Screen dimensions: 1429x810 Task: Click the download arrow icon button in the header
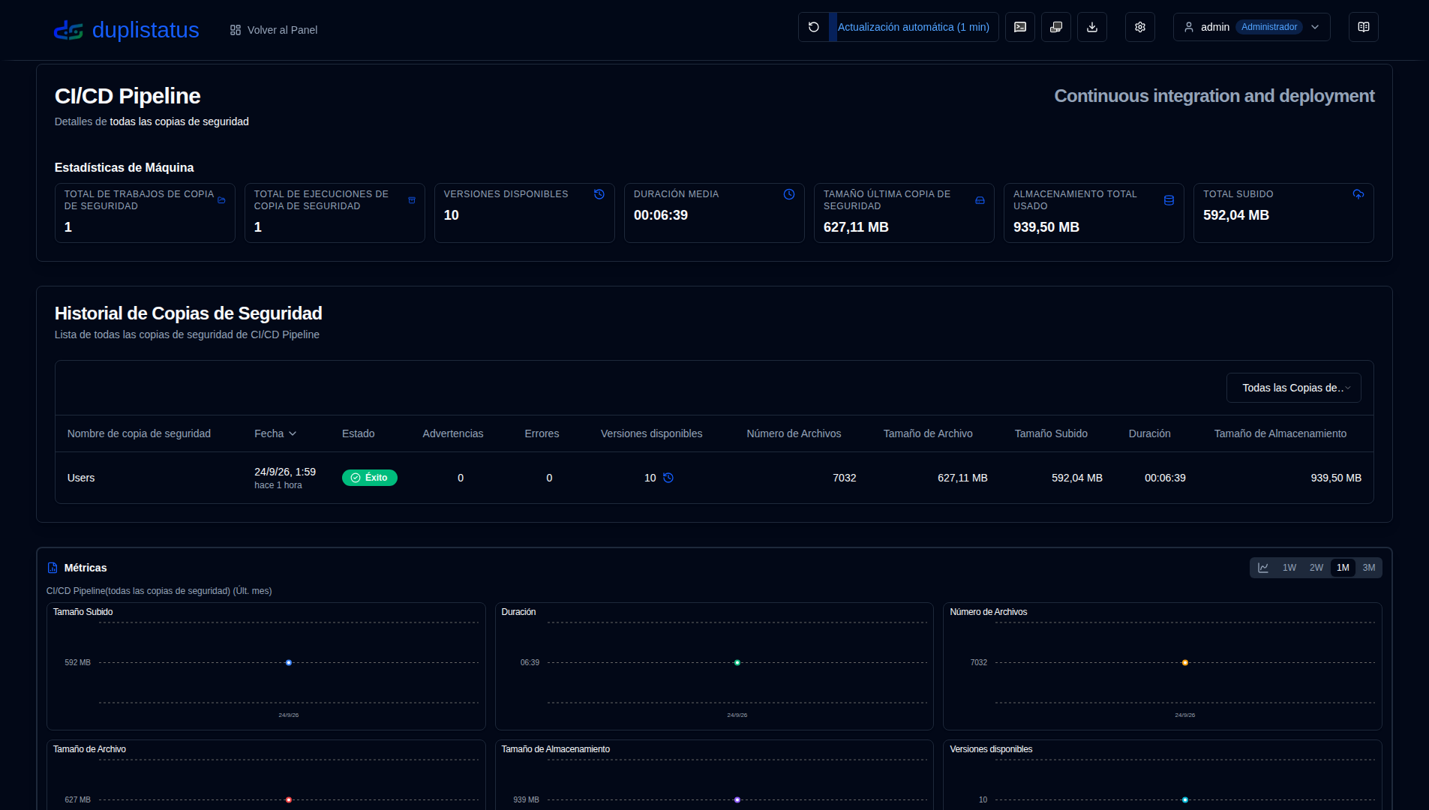pyautogui.click(x=1092, y=27)
